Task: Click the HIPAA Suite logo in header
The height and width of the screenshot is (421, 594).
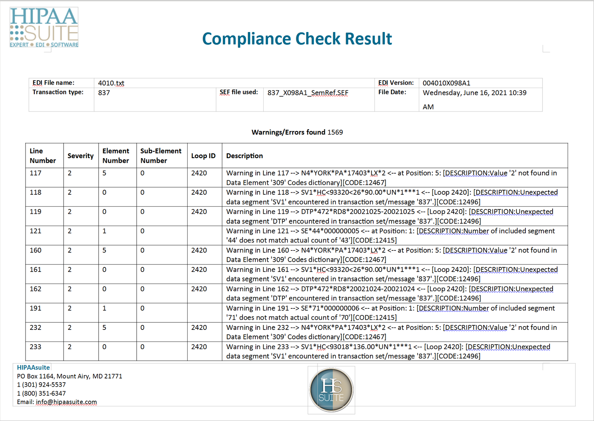Action: pyautogui.click(x=44, y=27)
